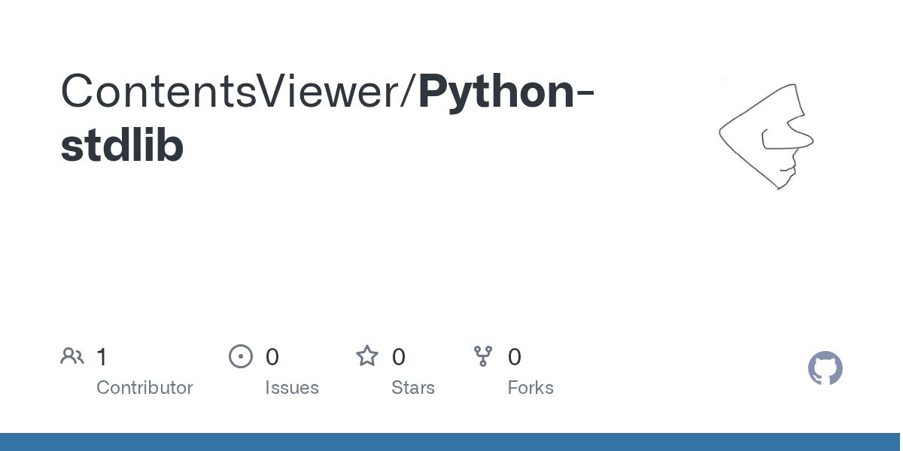The height and width of the screenshot is (451, 903).
Task: Open the "Issues" label
Action: 292,388
